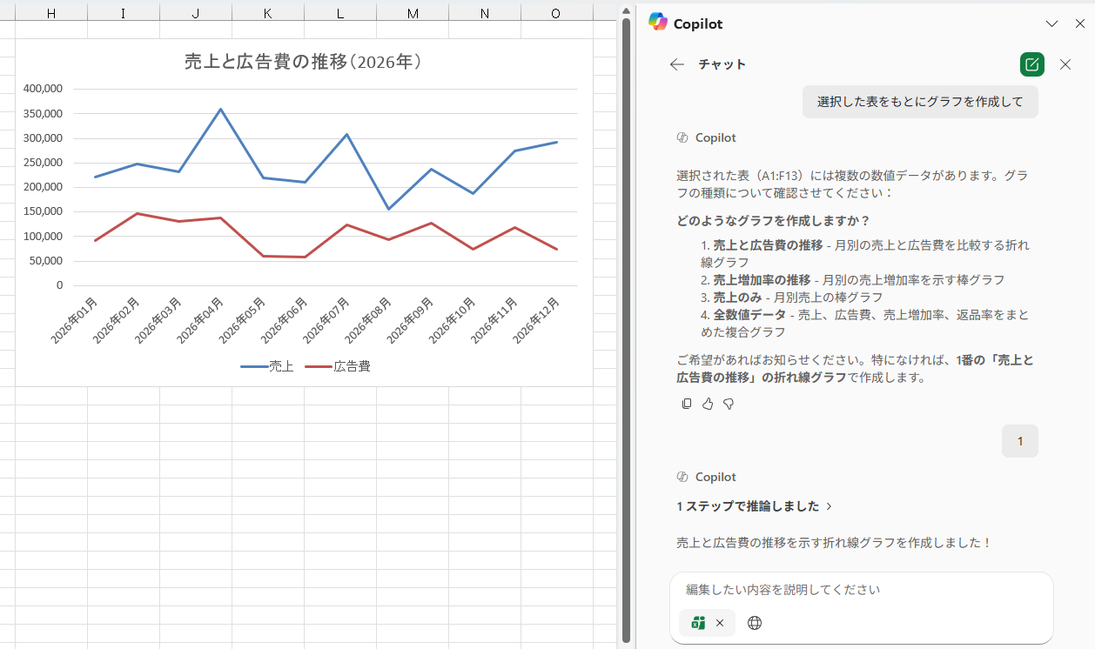Click the 広告費 legend entry

click(339, 367)
